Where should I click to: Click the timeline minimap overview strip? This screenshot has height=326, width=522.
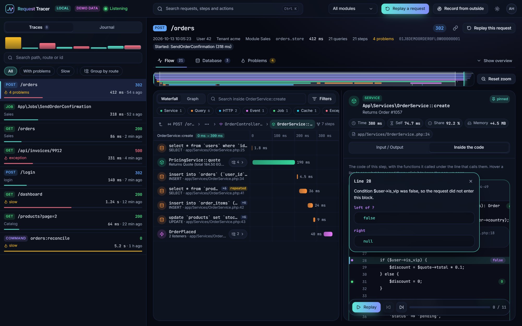pyautogui.click(x=313, y=79)
